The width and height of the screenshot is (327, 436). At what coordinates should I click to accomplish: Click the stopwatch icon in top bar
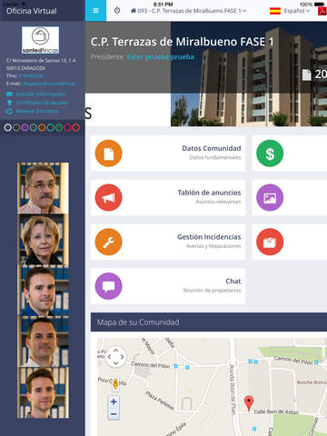point(117,10)
